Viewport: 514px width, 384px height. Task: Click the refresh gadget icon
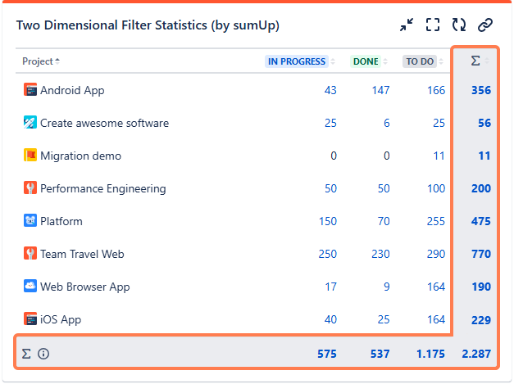click(458, 25)
